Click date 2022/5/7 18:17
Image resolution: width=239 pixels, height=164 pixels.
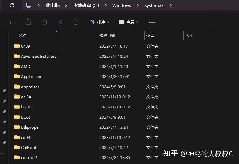113,46
